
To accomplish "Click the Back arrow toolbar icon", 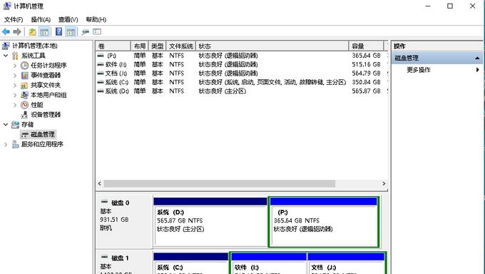I will [6, 31].
